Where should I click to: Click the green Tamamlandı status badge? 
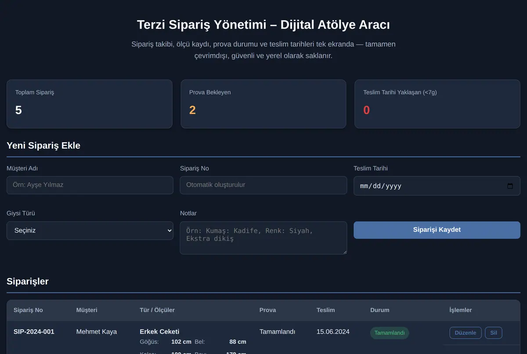click(x=390, y=333)
